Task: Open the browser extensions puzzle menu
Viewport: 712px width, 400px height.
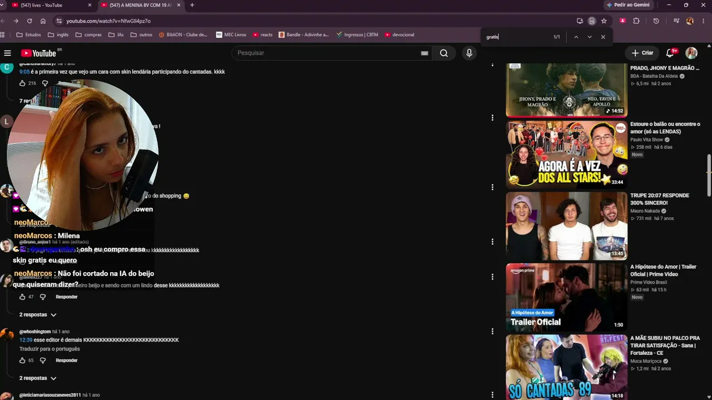Action: 636,21
